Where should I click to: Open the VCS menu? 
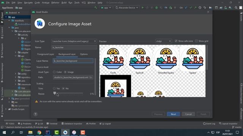point(84,3)
